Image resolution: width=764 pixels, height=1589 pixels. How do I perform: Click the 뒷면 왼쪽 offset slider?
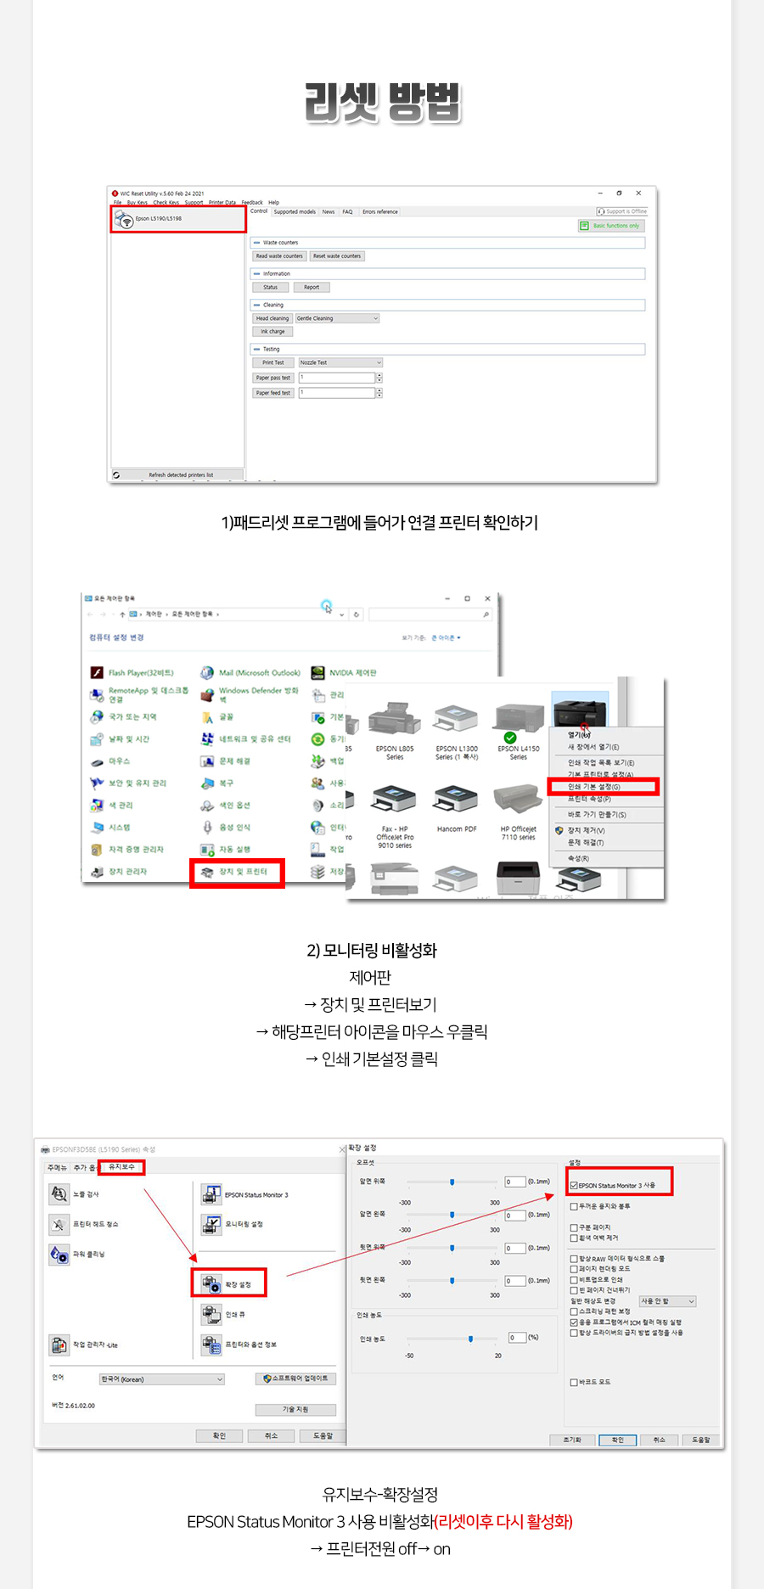point(452,1280)
